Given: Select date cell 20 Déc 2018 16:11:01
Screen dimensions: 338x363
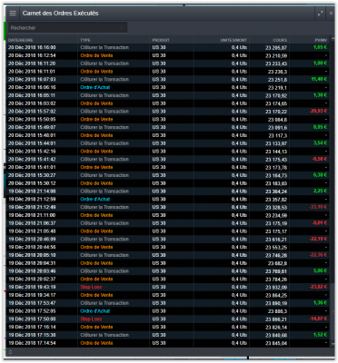Looking at the screenshot, I should 32,72.
